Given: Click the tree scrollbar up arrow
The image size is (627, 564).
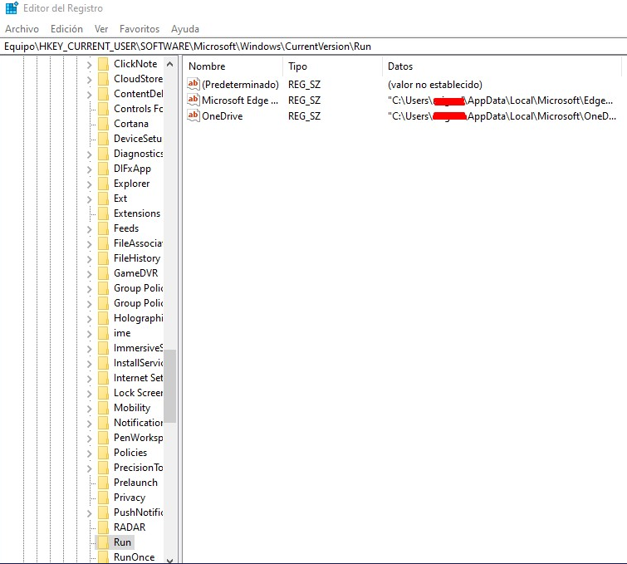Looking at the screenshot, I should (169, 64).
